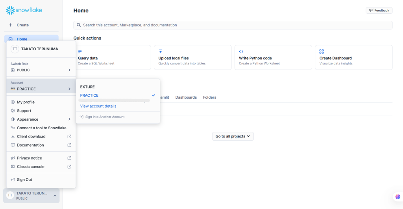Viewport: 403px width, 209px height.
Task: Open My profile menu item
Action: tap(41, 102)
